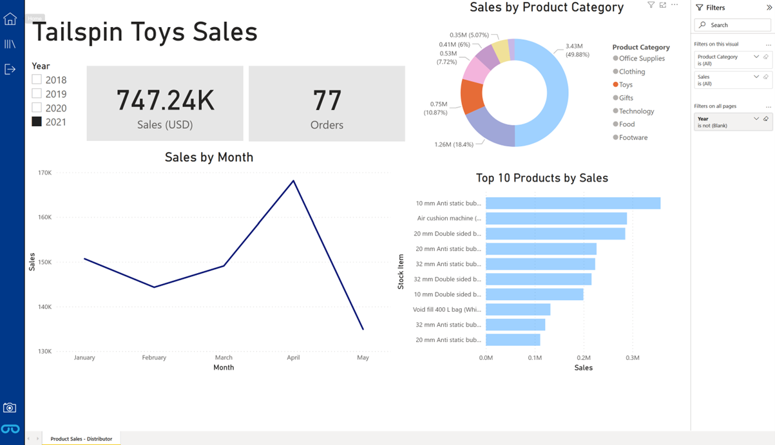The image size is (775, 445).
Task: Uncheck the 2021 Year checkbox
Action: (x=37, y=122)
